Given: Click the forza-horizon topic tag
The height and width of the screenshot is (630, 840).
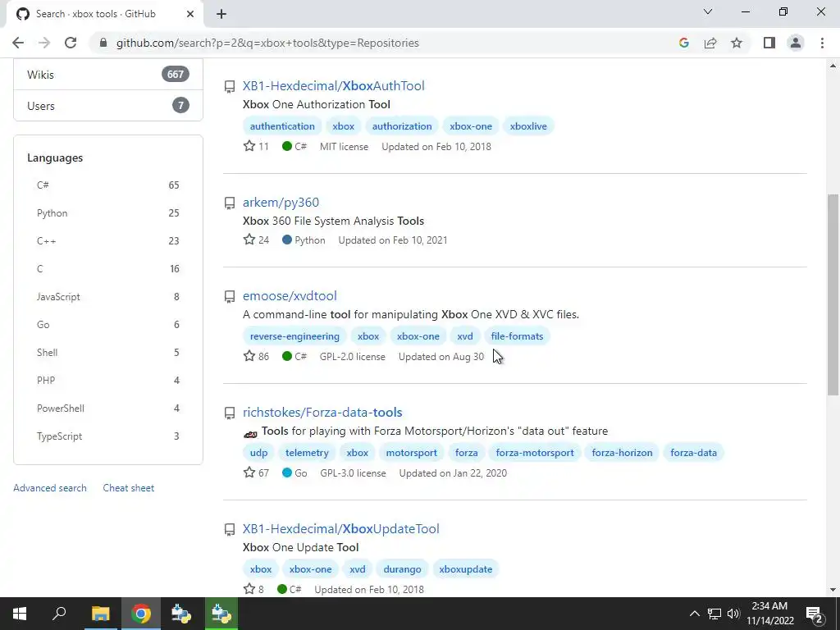Looking at the screenshot, I should pyautogui.click(x=622, y=453).
